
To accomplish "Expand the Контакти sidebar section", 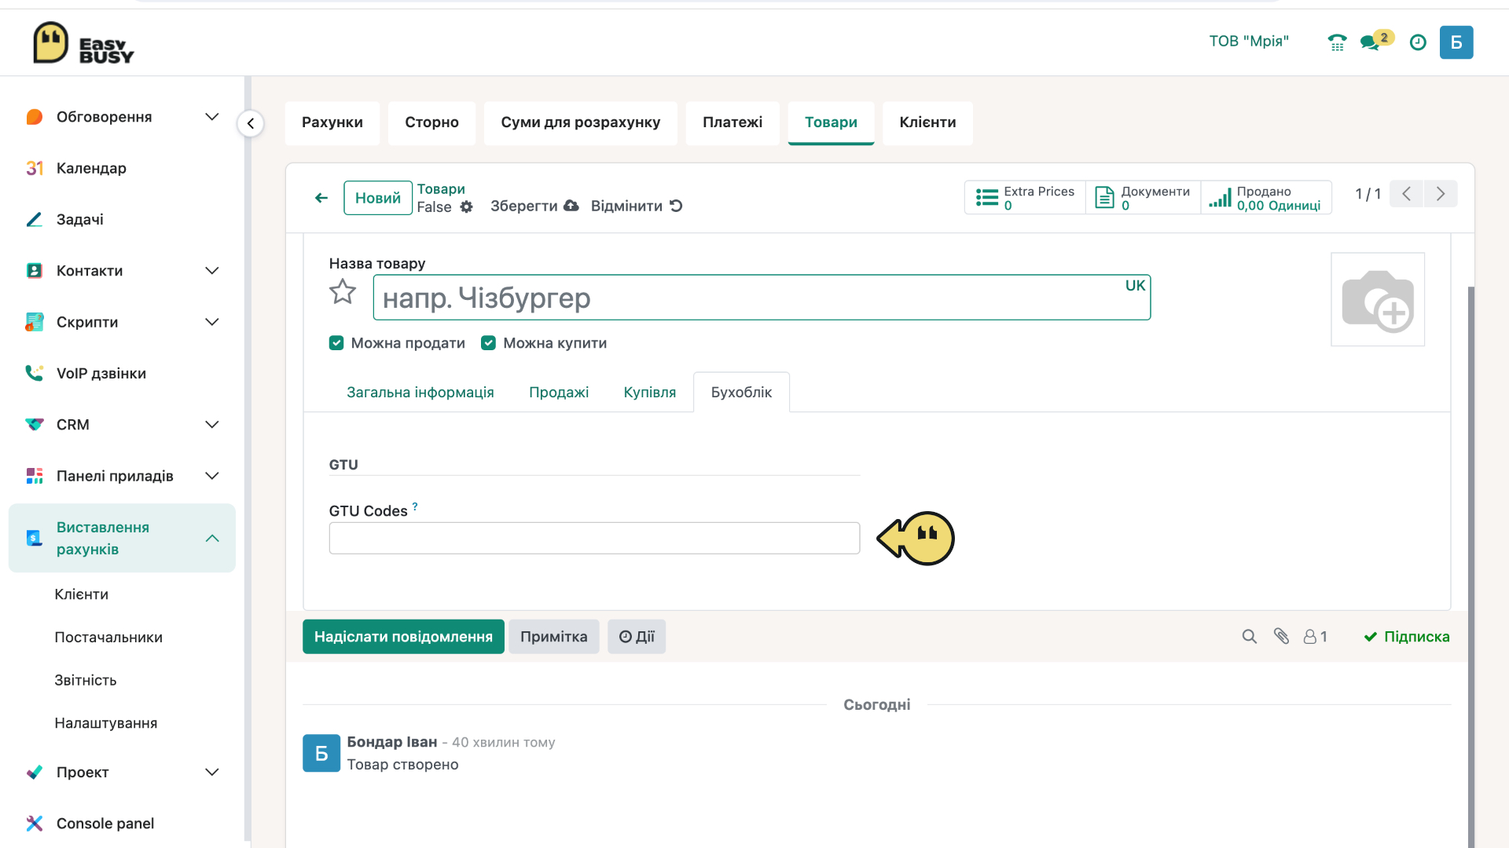I will click(211, 271).
